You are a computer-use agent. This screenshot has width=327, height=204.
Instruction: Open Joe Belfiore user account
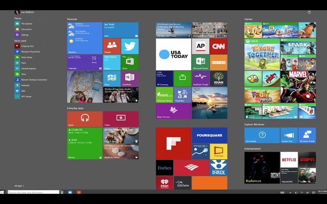click(24, 12)
